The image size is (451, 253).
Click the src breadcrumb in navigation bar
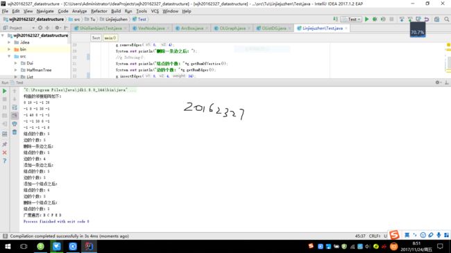point(74,19)
